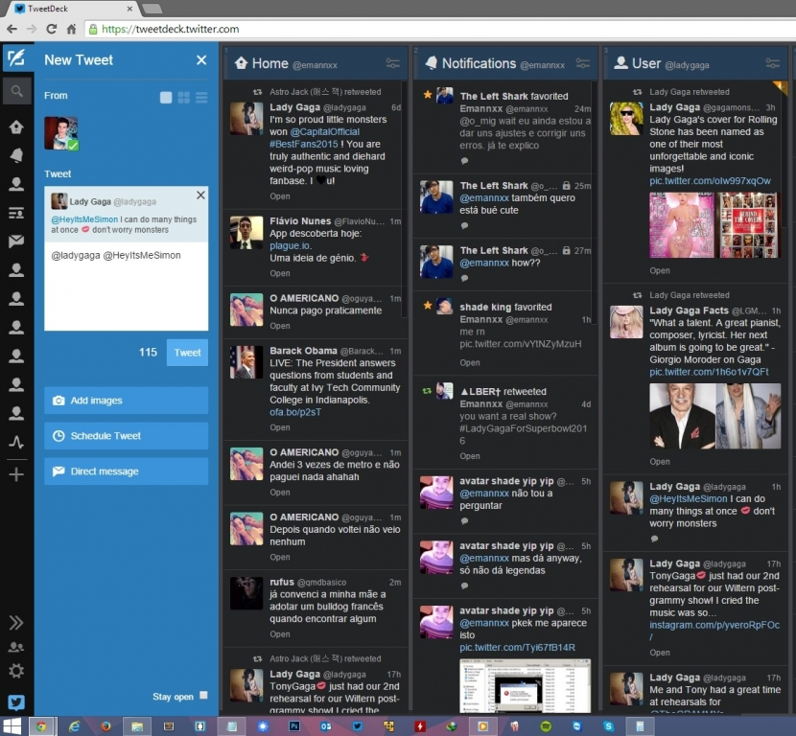This screenshot has height=736, width=796.
Task: Select the single-avatar account view under From
Action: coord(166,98)
